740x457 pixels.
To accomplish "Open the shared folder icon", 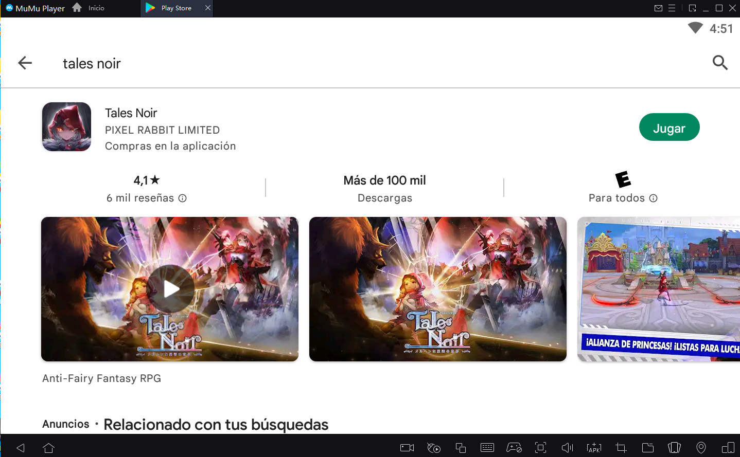I will pos(648,448).
